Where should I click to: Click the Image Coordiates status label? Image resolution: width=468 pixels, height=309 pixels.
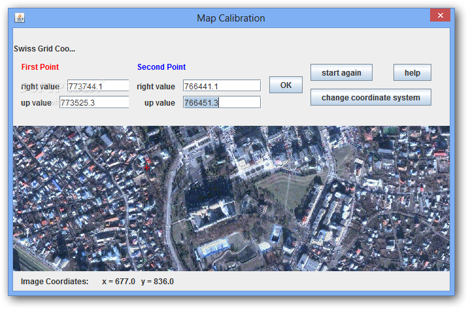pos(54,282)
